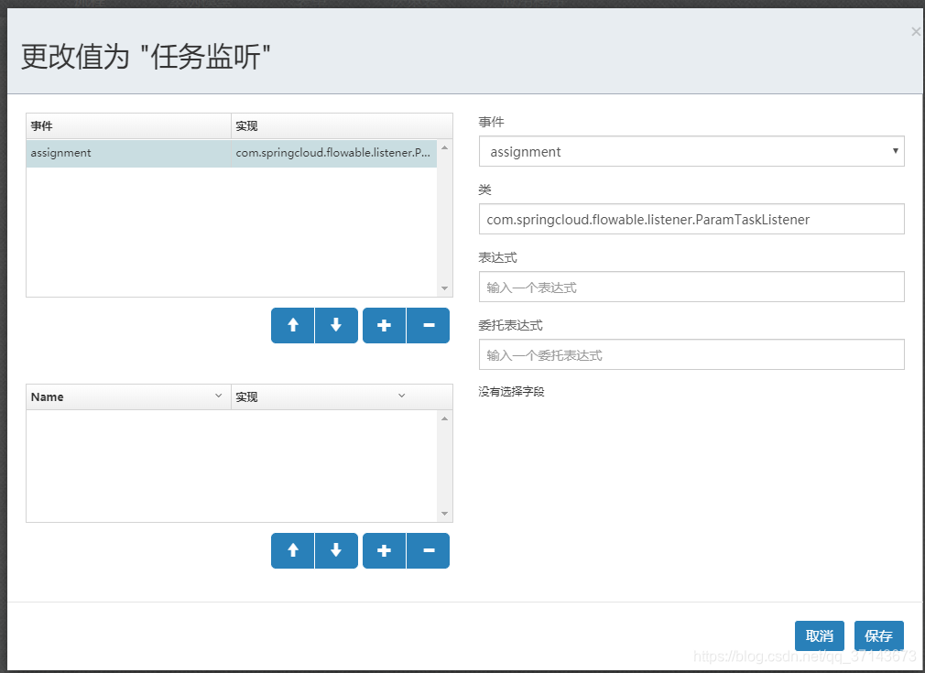Click the 取消 cancel button
Image resolution: width=925 pixels, height=673 pixels.
click(820, 635)
